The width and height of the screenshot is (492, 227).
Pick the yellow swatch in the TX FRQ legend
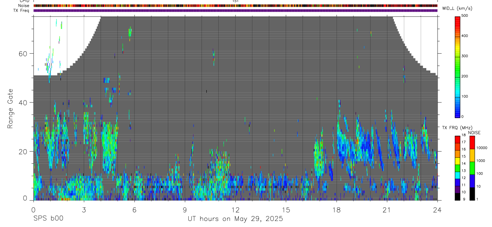point(458,161)
